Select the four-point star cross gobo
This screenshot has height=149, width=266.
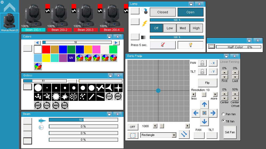pyautogui.click(x=118, y=88)
